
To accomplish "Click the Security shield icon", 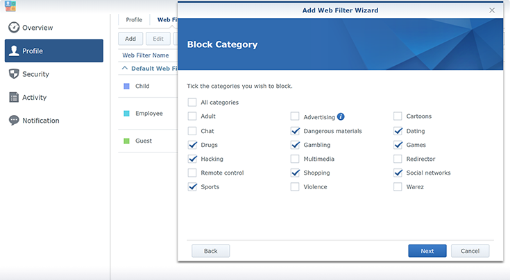I will pyautogui.click(x=14, y=74).
